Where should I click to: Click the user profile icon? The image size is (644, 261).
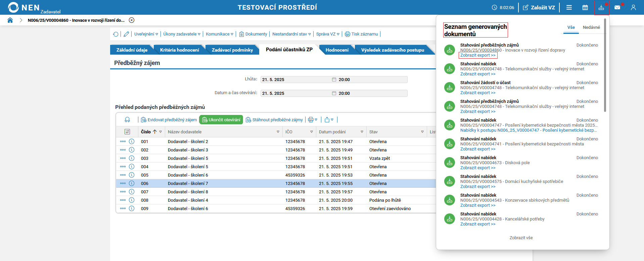pyautogui.click(x=633, y=7)
